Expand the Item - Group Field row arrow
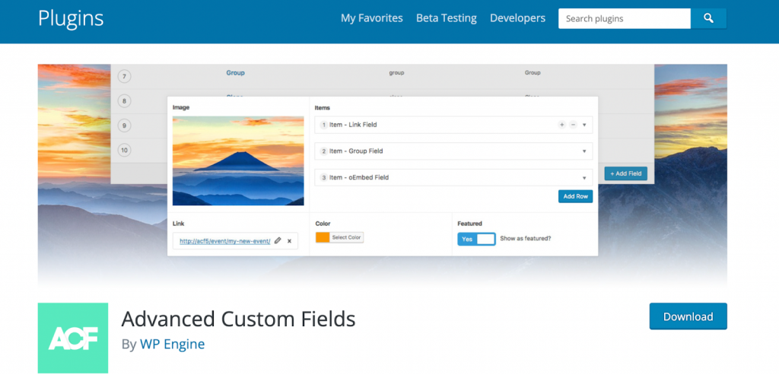 click(584, 151)
